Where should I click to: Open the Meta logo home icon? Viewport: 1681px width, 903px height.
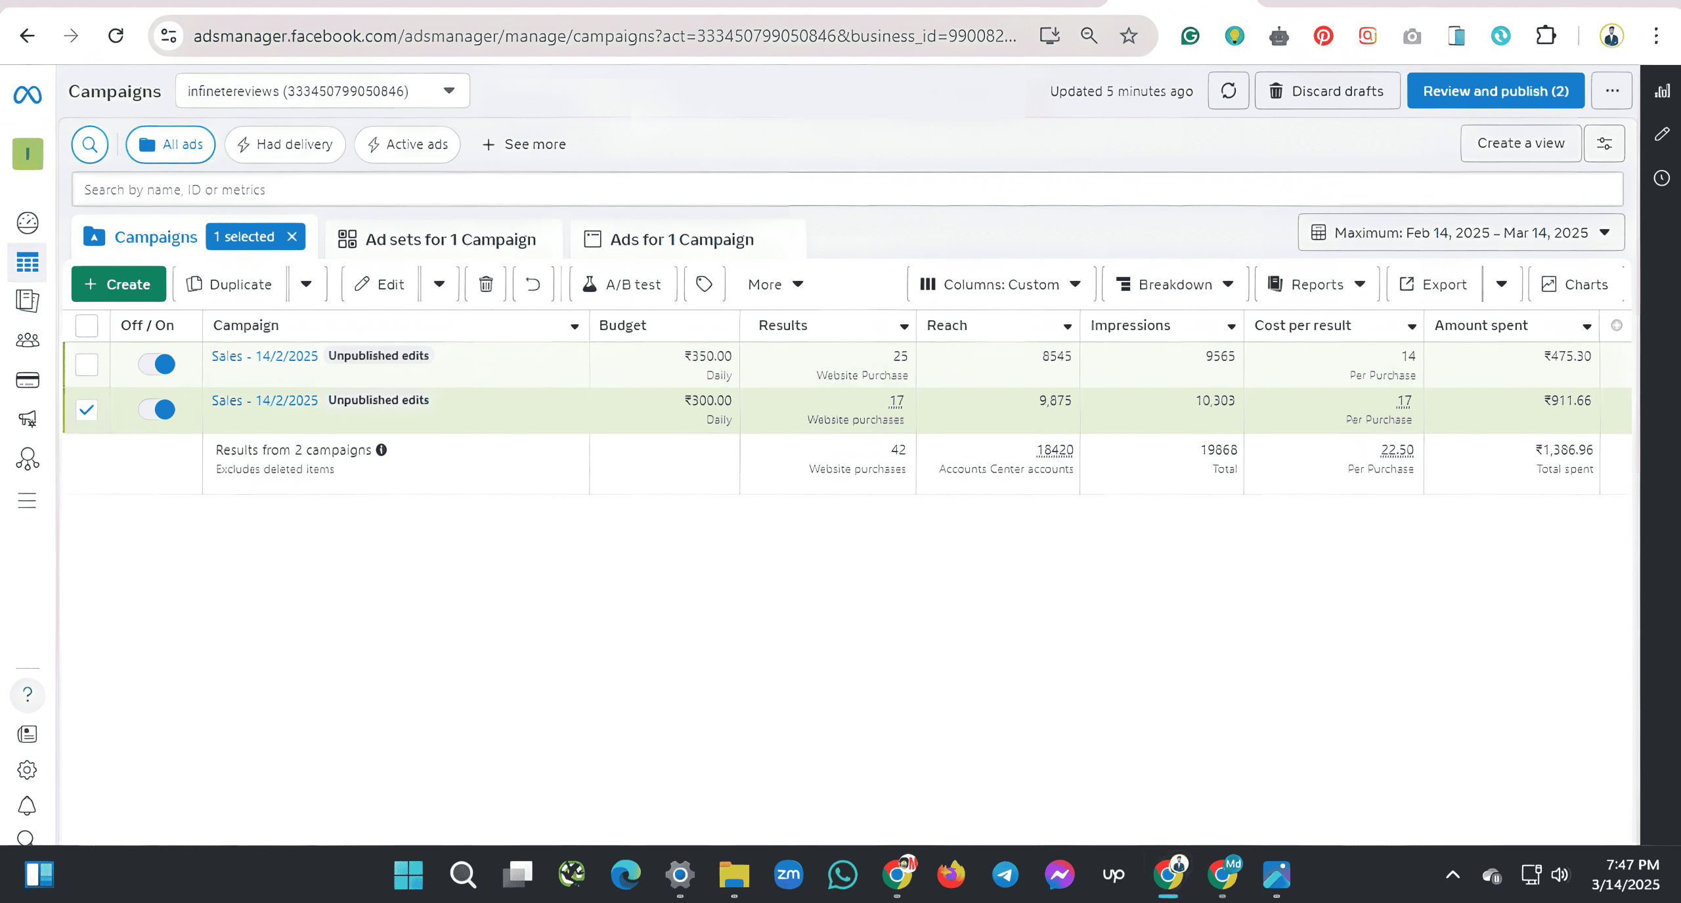pos(28,95)
